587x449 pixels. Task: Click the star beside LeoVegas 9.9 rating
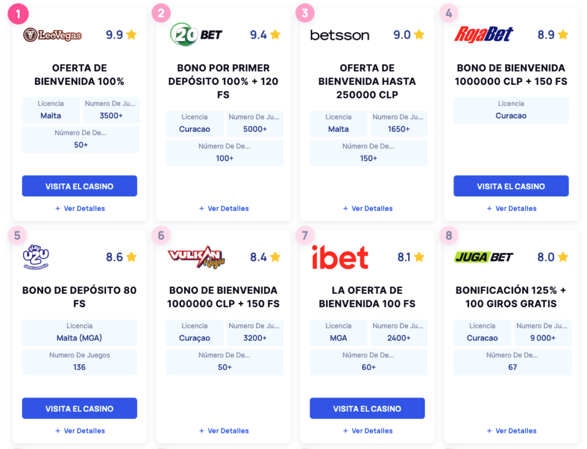coord(131,35)
